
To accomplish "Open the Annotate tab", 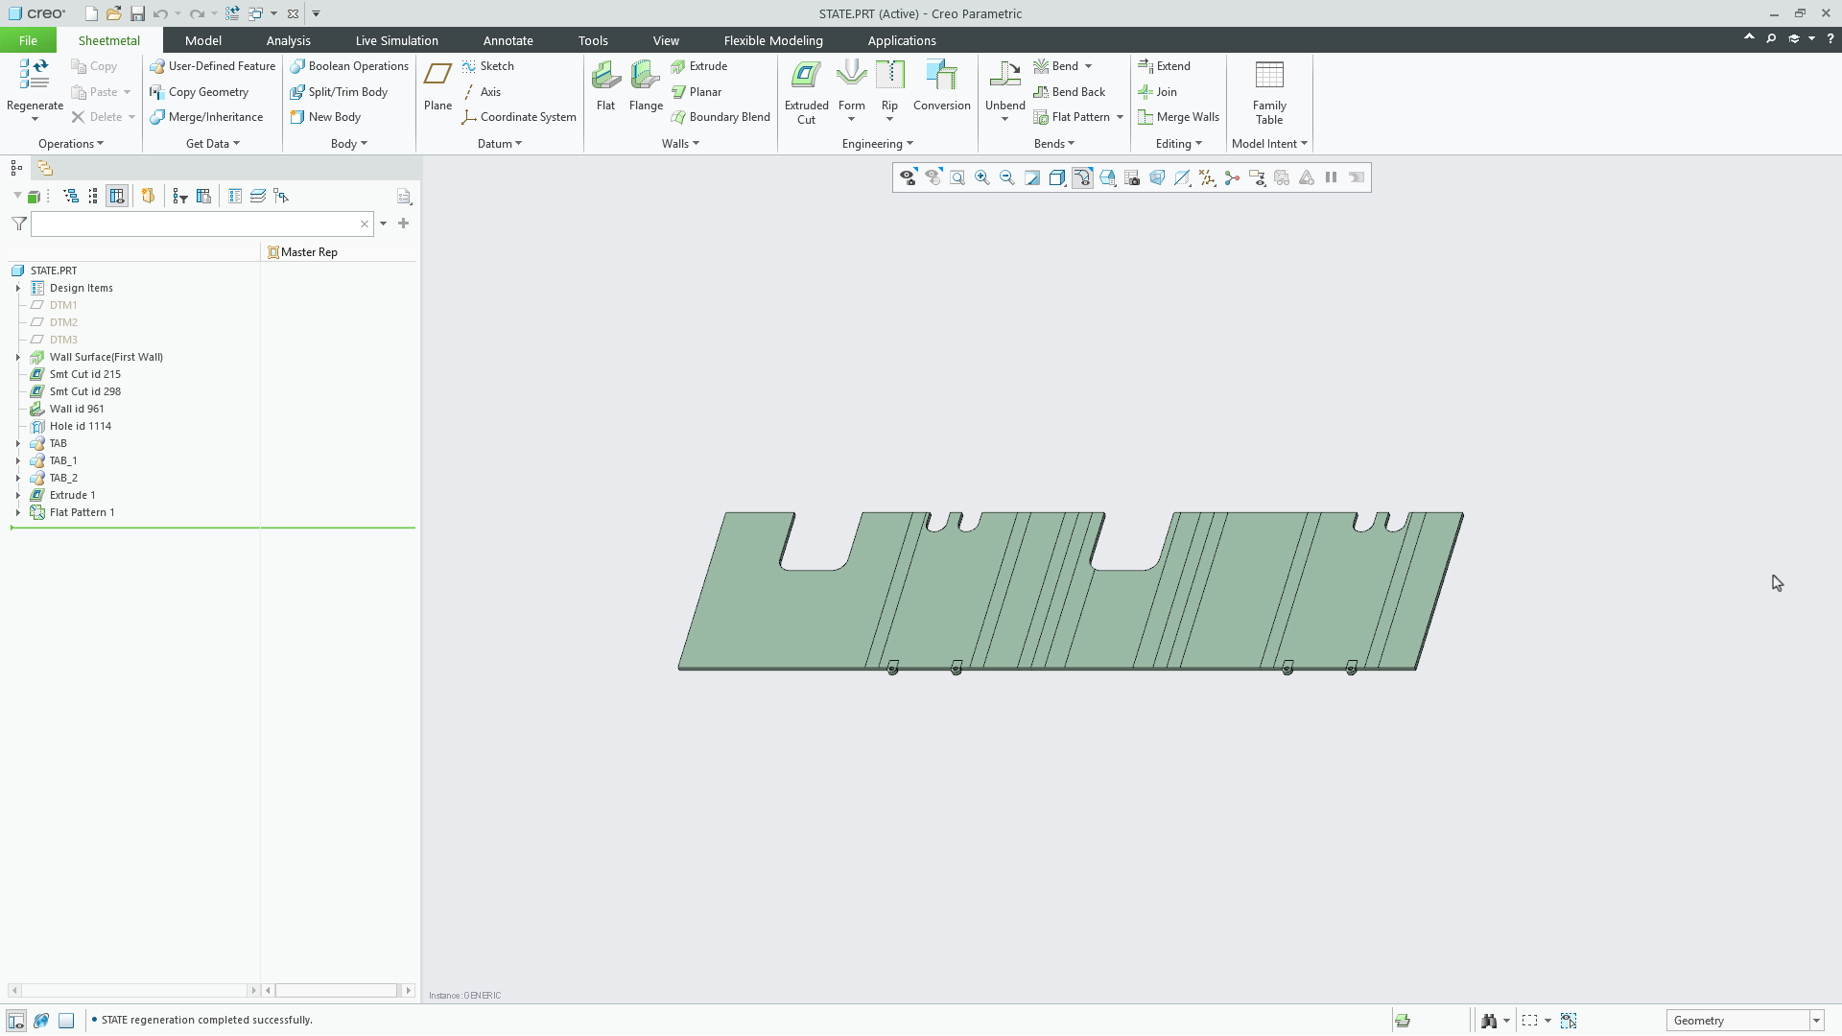I will tap(508, 40).
